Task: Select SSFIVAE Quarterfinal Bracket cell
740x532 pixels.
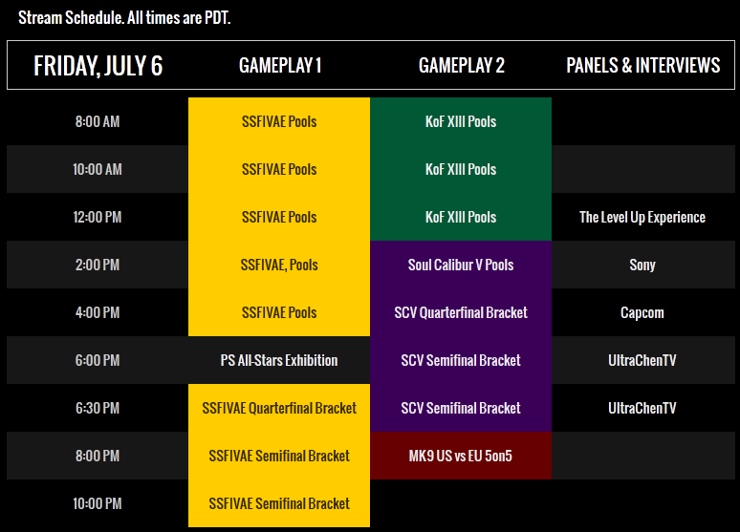Action: pyautogui.click(x=279, y=408)
